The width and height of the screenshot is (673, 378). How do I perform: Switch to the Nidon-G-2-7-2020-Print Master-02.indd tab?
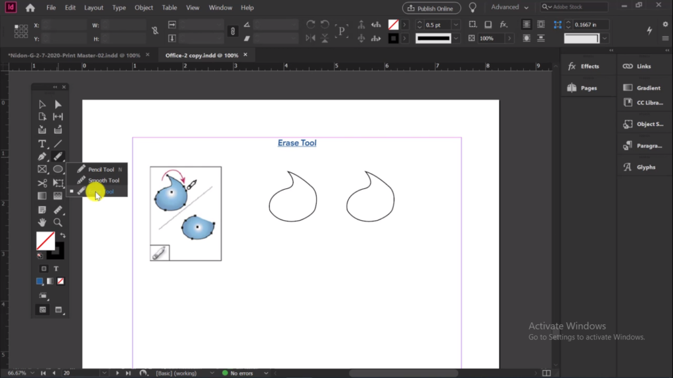(x=74, y=55)
